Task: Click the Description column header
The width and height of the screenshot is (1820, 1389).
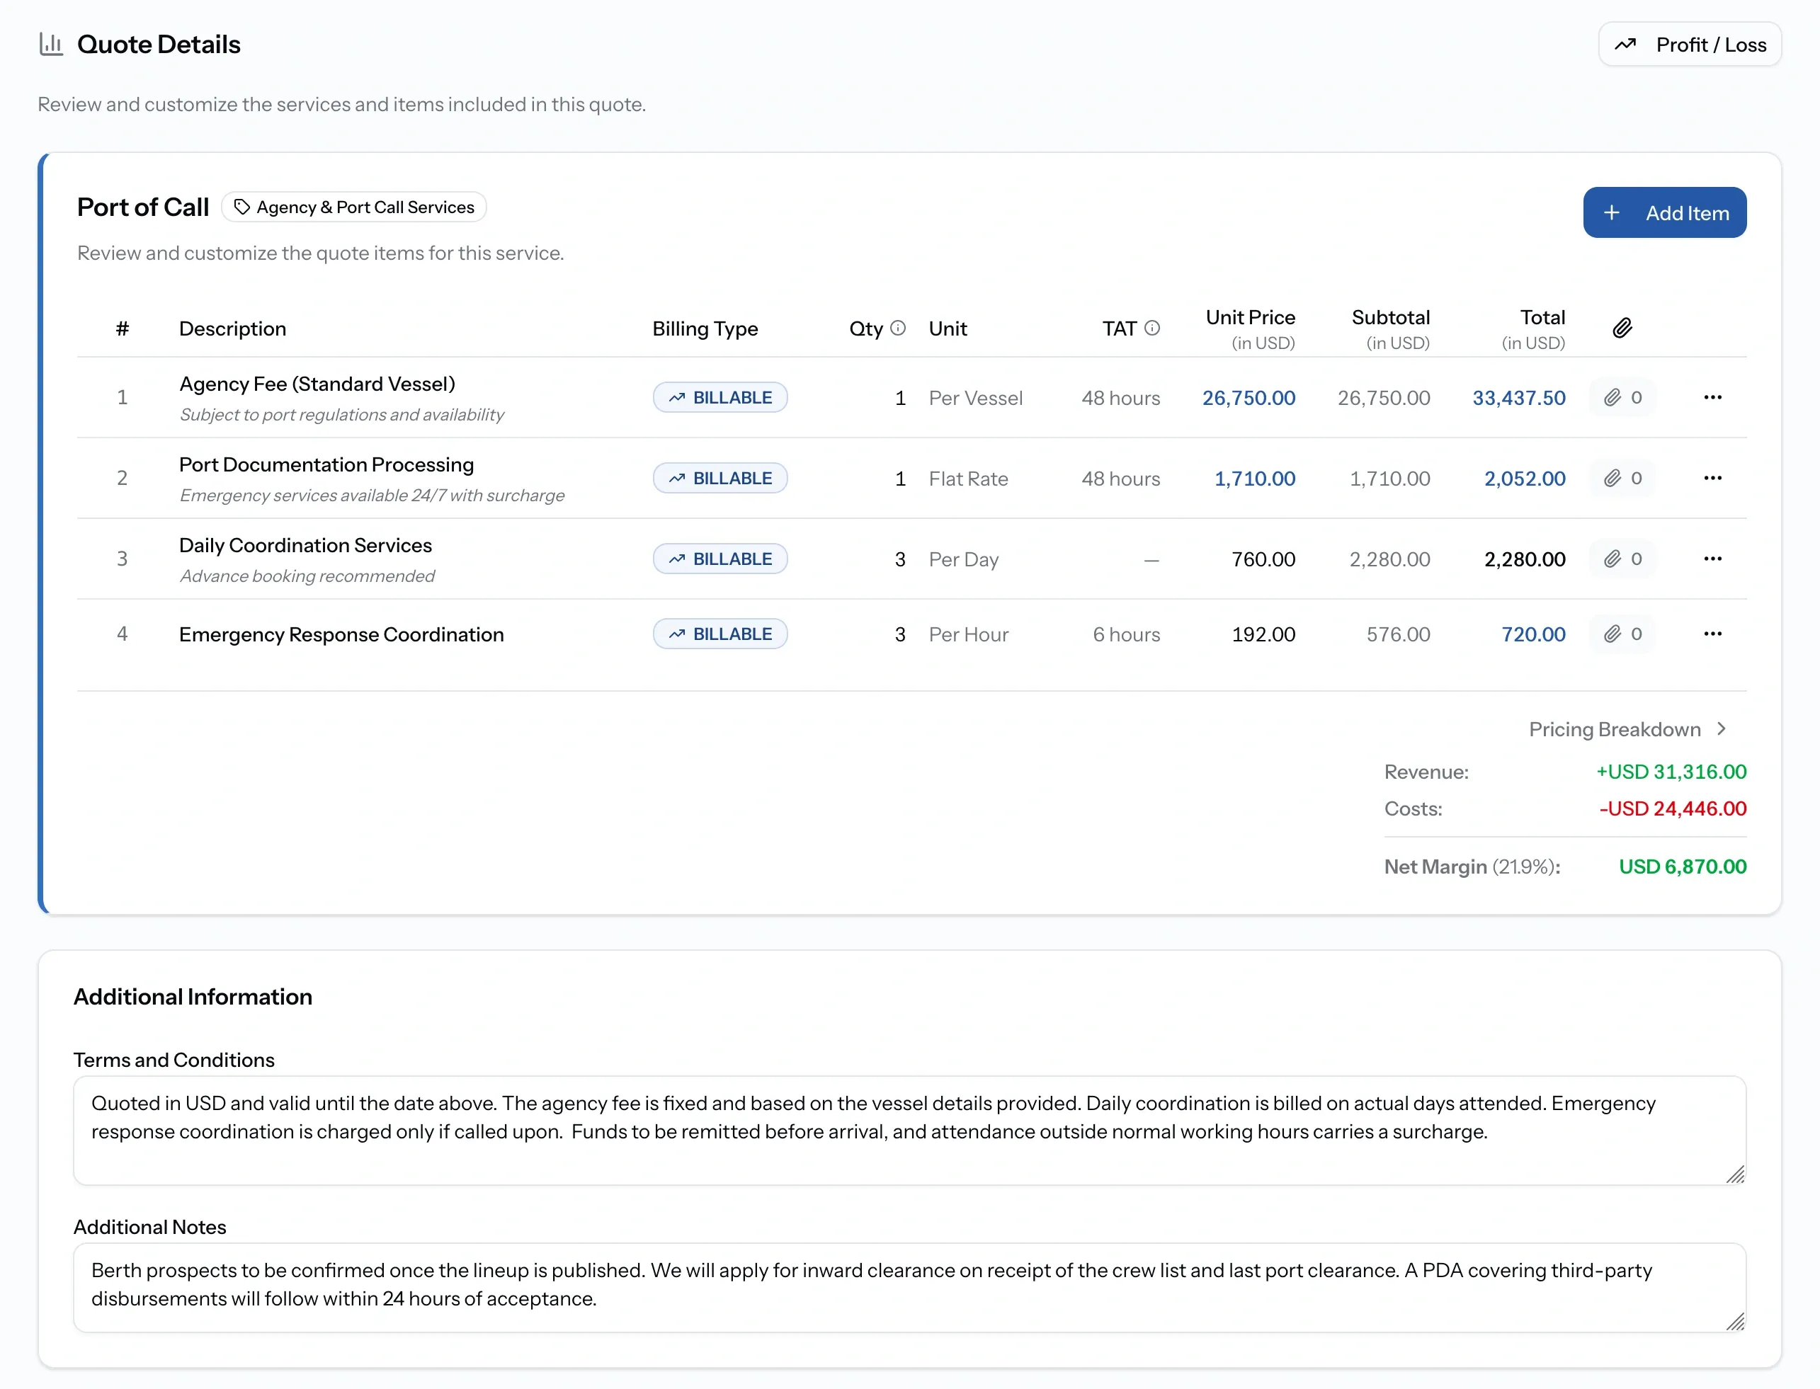Action: 232,328
